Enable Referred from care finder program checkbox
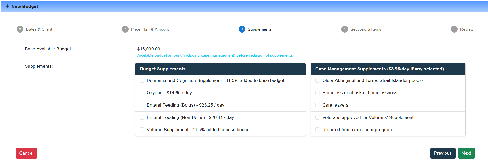This screenshot has width=488, height=168. point(318,130)
